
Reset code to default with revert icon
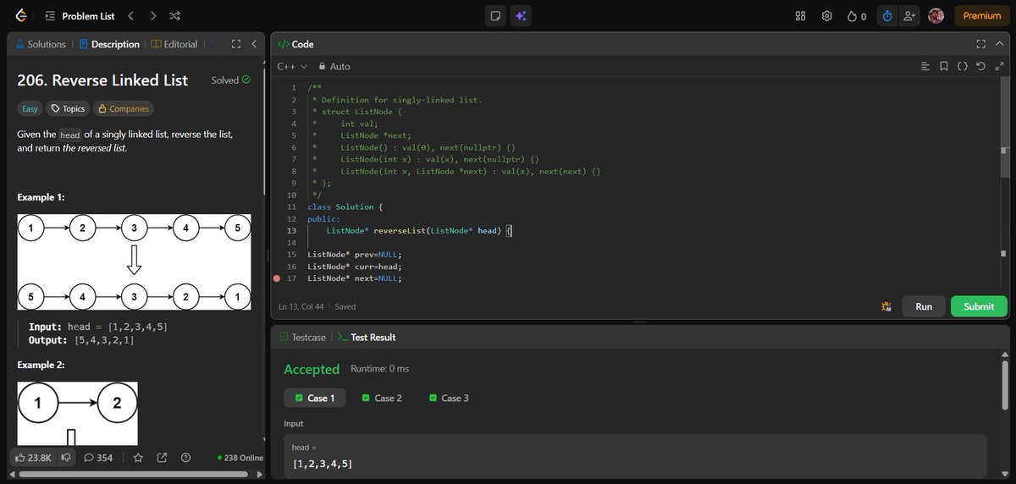pos(980,66)
